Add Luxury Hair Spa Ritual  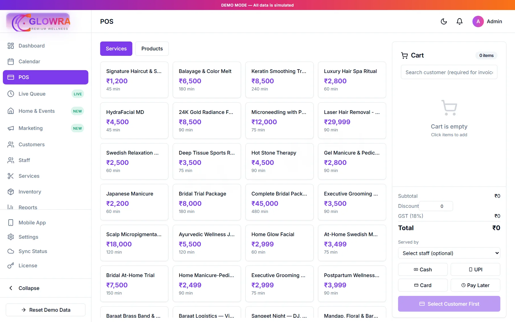click(x=352, y=80)
